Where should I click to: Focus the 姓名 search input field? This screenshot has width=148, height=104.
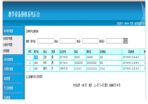68,41
